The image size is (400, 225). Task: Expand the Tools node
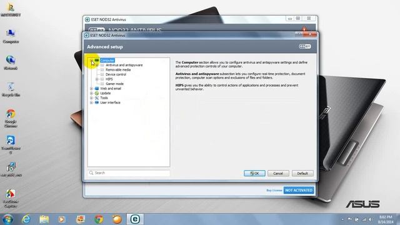91,98
